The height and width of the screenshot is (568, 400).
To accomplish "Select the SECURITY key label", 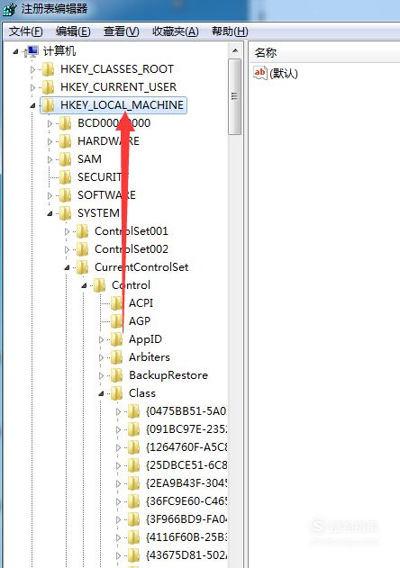I will 103,177.
